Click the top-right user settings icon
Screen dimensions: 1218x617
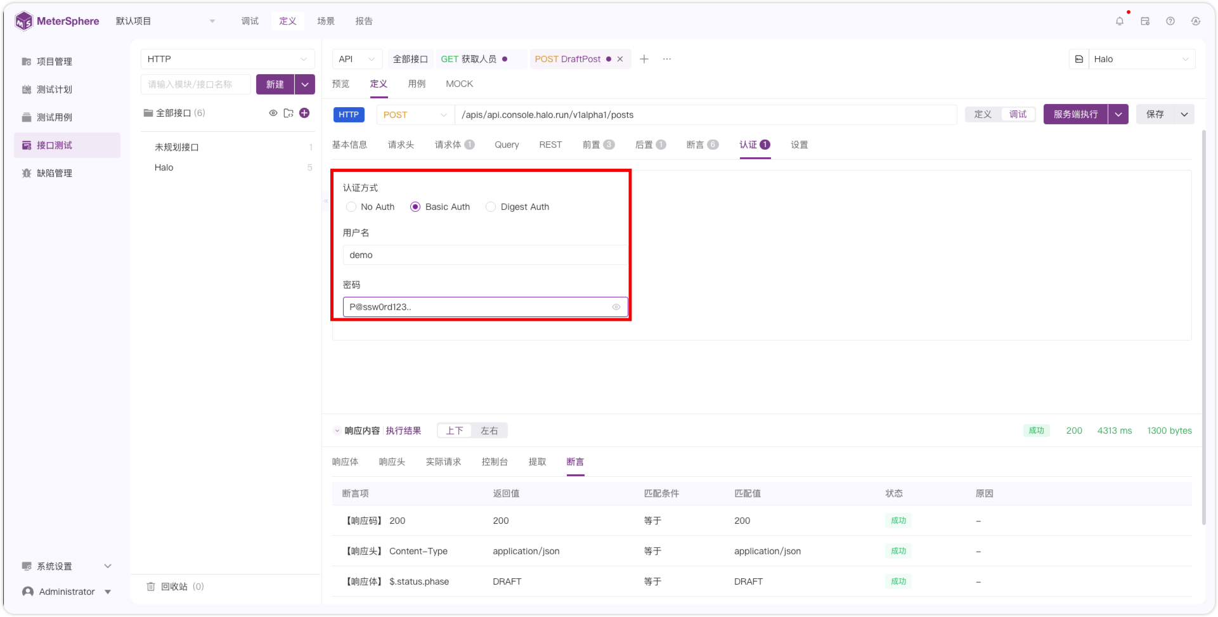(x=1196, y=21)
